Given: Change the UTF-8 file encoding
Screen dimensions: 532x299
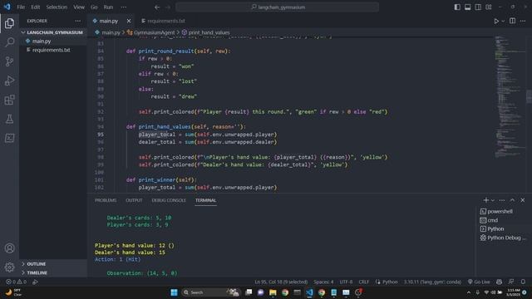Looking at the screenshot, I should coord(346,282).
